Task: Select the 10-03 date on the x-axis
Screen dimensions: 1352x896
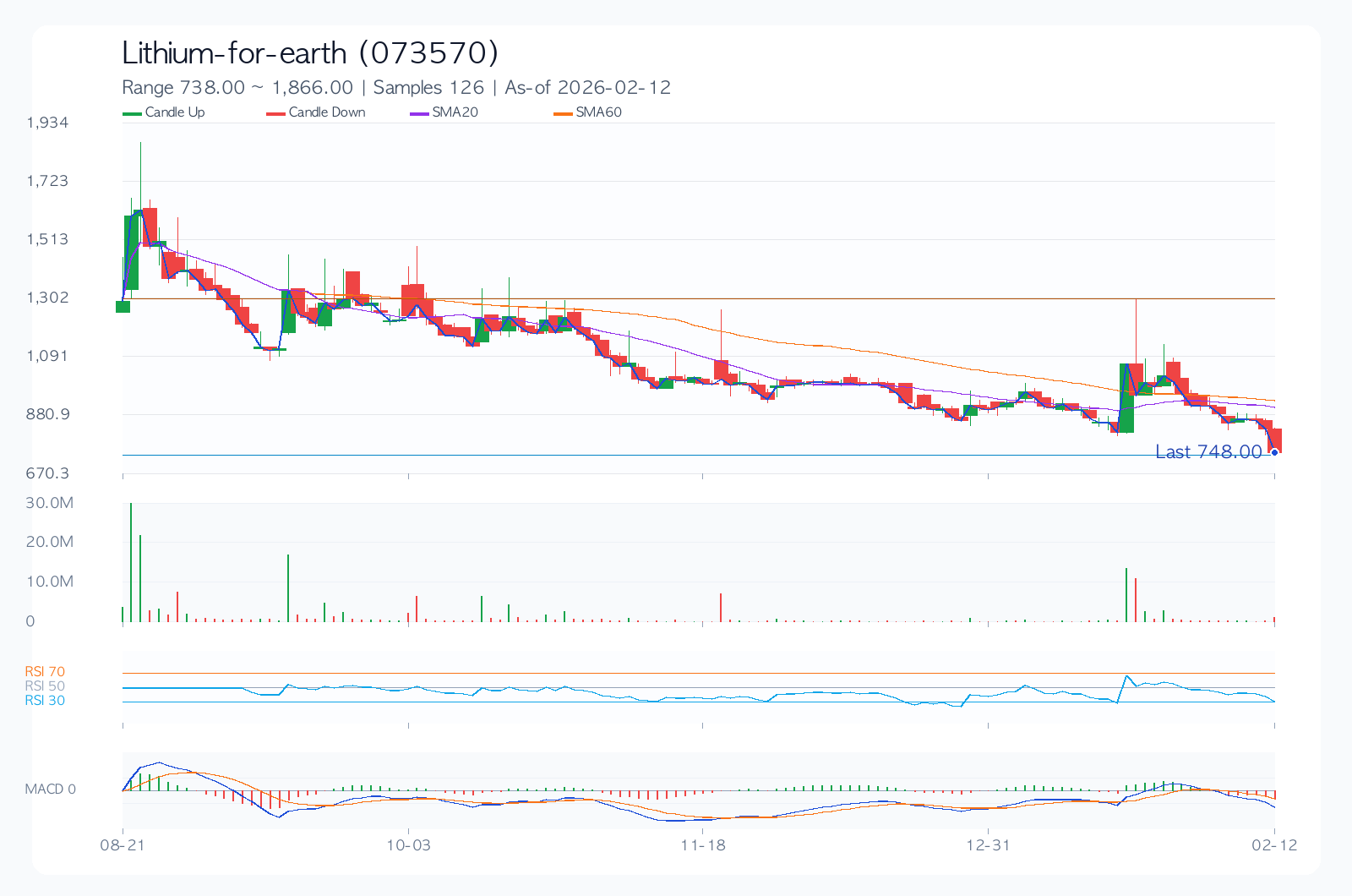Action: [409, 845]
